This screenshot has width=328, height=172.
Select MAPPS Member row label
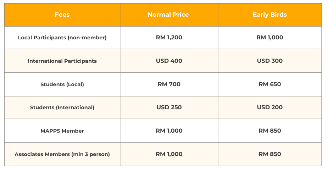62,131
